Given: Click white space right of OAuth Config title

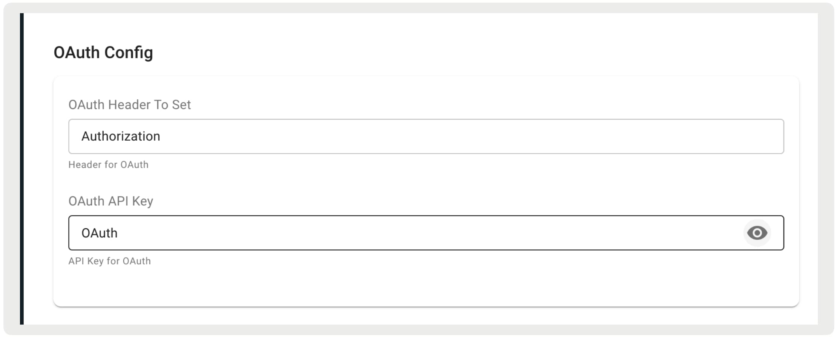Looking at the screenshot, I should (x=452, y=53).
